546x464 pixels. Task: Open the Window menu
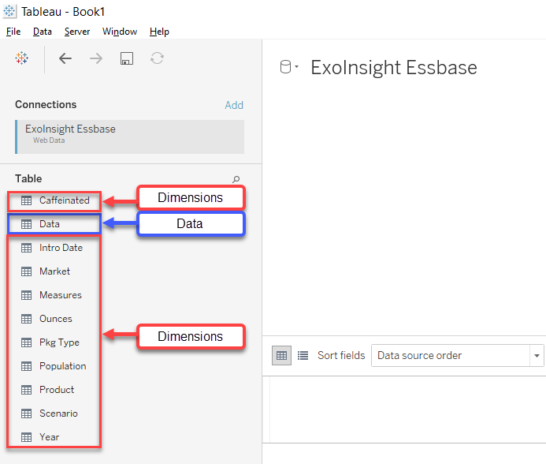tap(120, 32)
